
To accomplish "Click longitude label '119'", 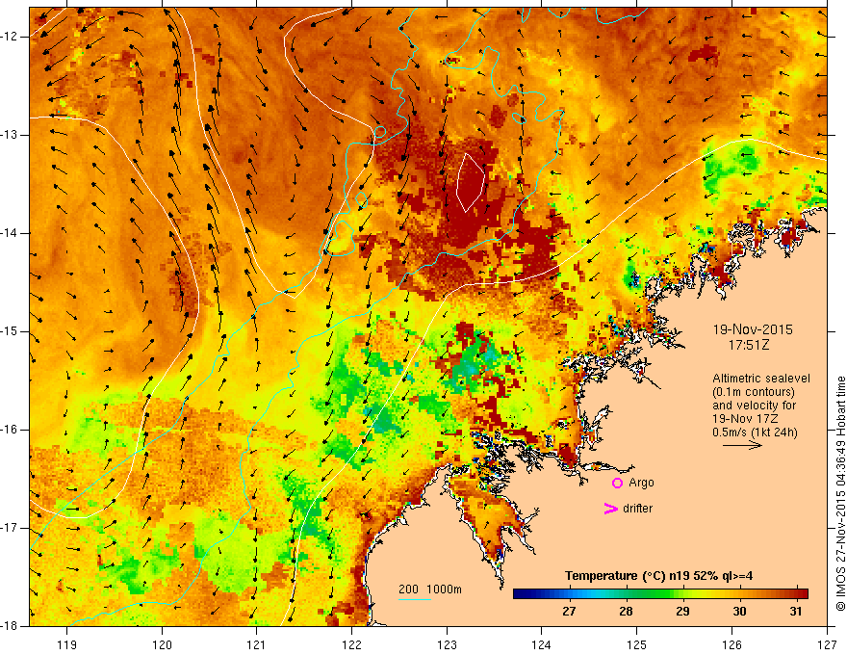I will coord(67,644).
